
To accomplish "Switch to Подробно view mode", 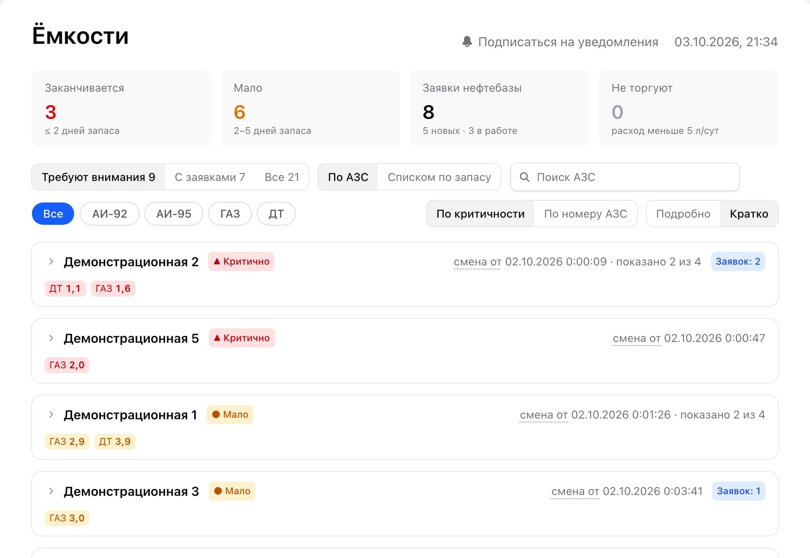I will click(x=683, y=214).
